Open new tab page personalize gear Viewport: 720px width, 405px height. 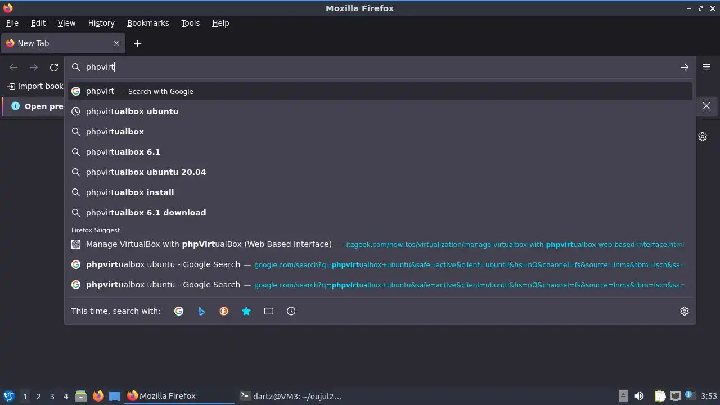coord(703,137)
